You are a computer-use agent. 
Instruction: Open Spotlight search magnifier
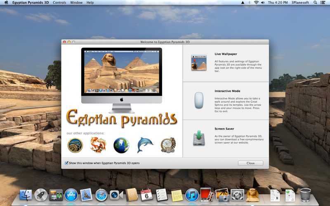[x=315, y=2]
